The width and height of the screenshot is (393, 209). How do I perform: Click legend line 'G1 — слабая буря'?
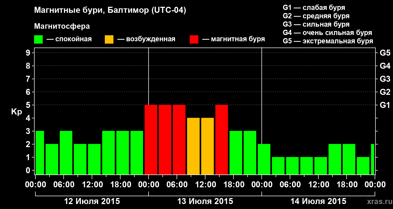[x=314, y=8]
